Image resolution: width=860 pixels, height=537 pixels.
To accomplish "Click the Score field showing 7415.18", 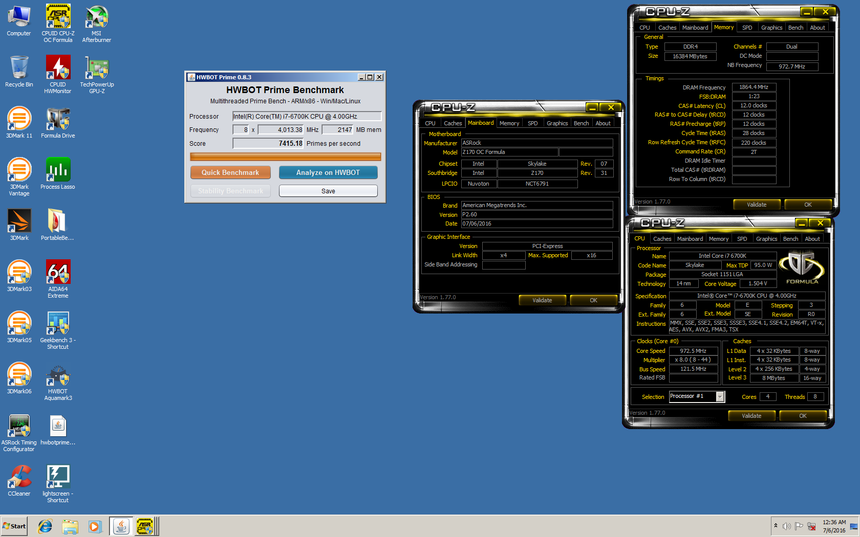I will [x=268, y=143].
